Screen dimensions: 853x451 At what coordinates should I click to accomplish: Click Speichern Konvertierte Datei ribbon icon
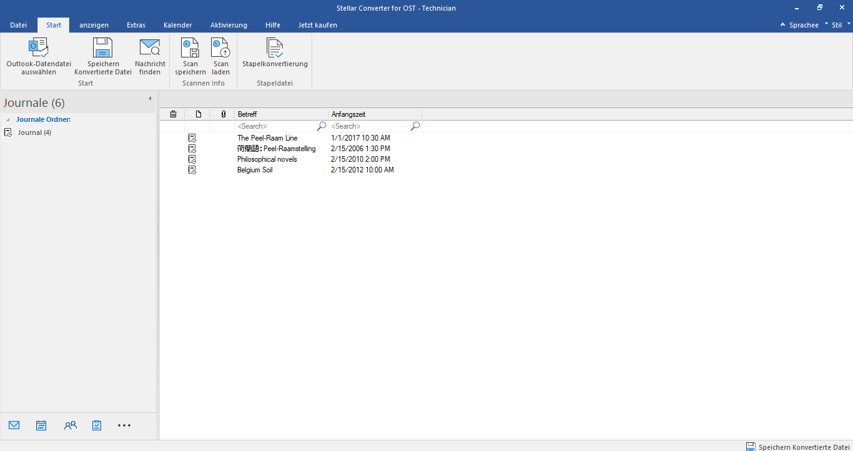pyautogui.click(x=102, y=49)
